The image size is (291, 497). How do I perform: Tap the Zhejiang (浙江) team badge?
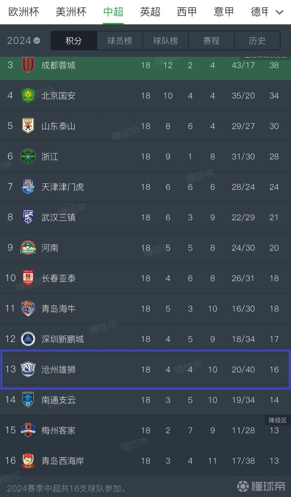pyautogui.click(x=28, y=156)
